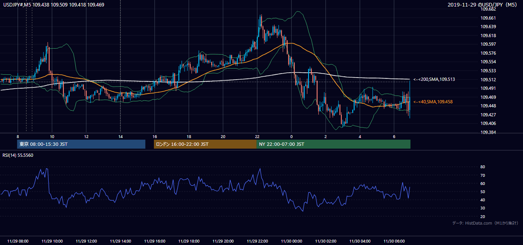Click the USDJPY#,M5 price header text
523x245 pixels.
coord(53,4)
